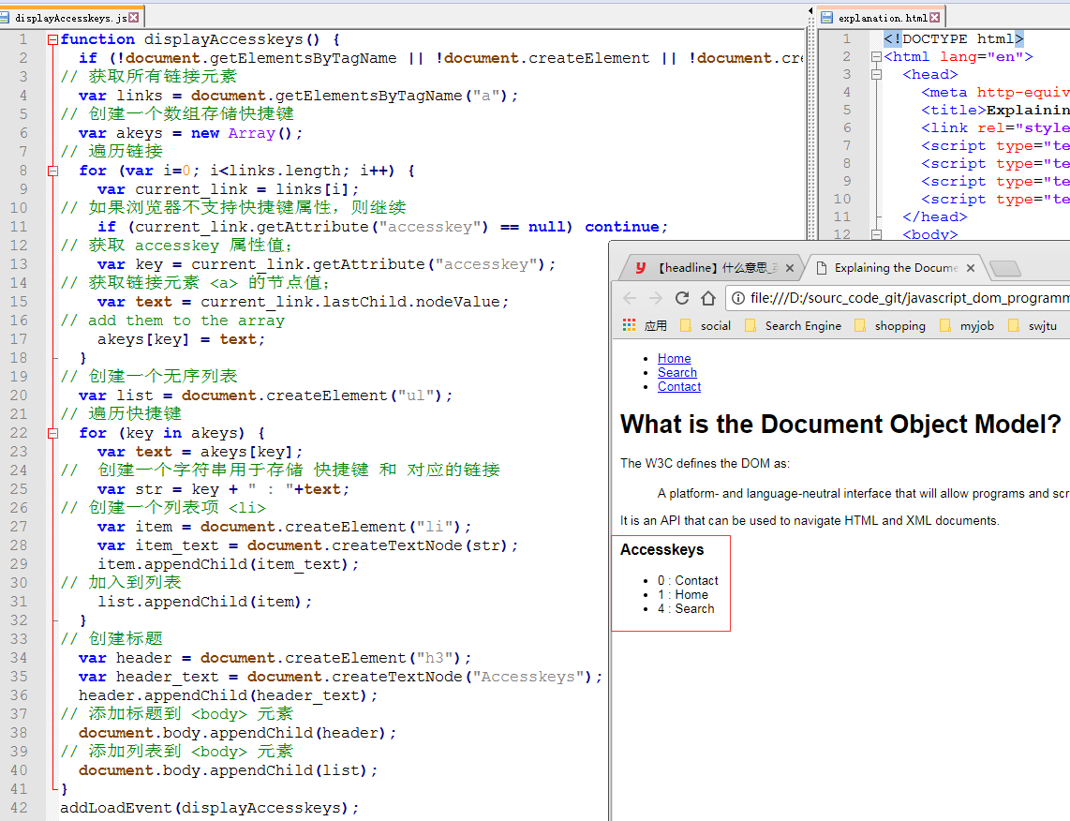Screen dimensions: 1070x821
Task: Collapse the displayAccesskeys function fold at line 1
Action: click(x=52, y=39)
